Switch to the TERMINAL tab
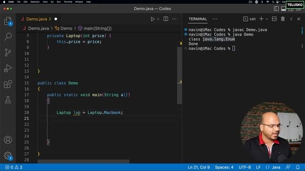Viewport: 305px width, 171px height. coord(198,19)
